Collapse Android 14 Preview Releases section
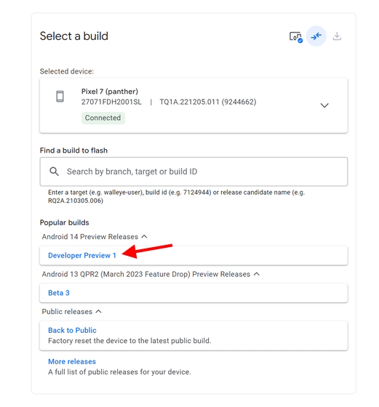 tap(145, 236)
